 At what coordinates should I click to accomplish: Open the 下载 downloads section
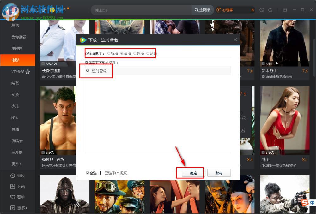[18, 187]
